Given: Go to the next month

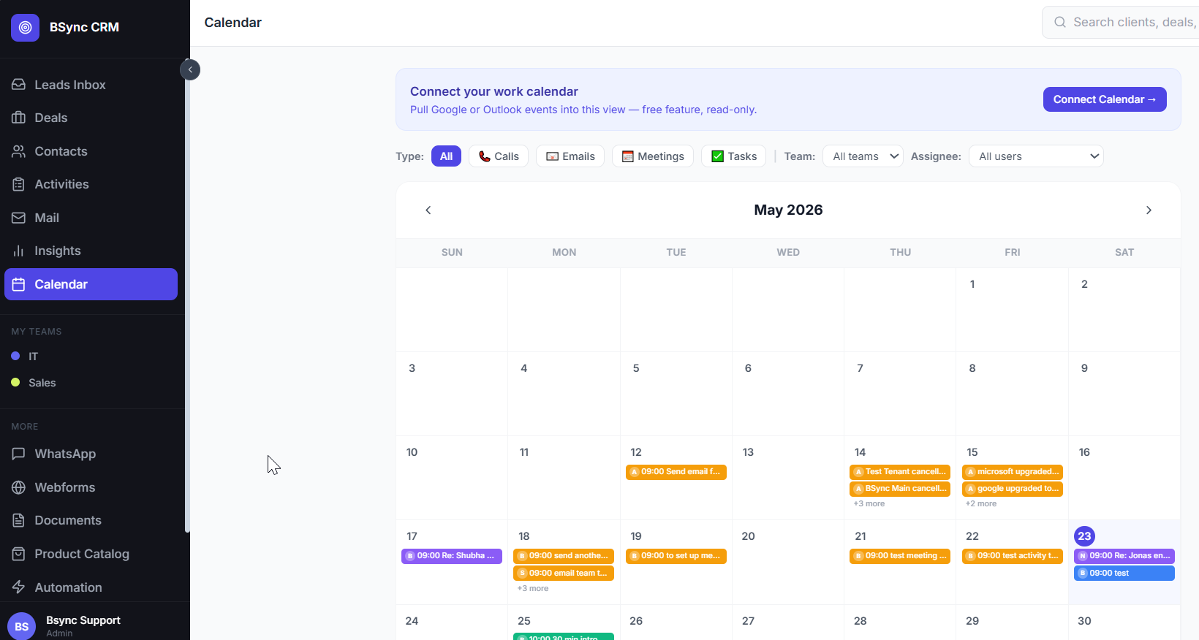Looking at the screenshot, I should (1149, 210).
